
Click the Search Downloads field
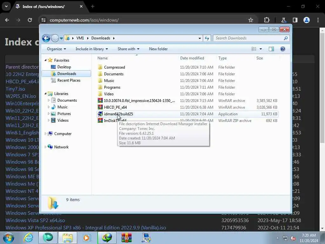pyautogui.click(x=251, y=38)
